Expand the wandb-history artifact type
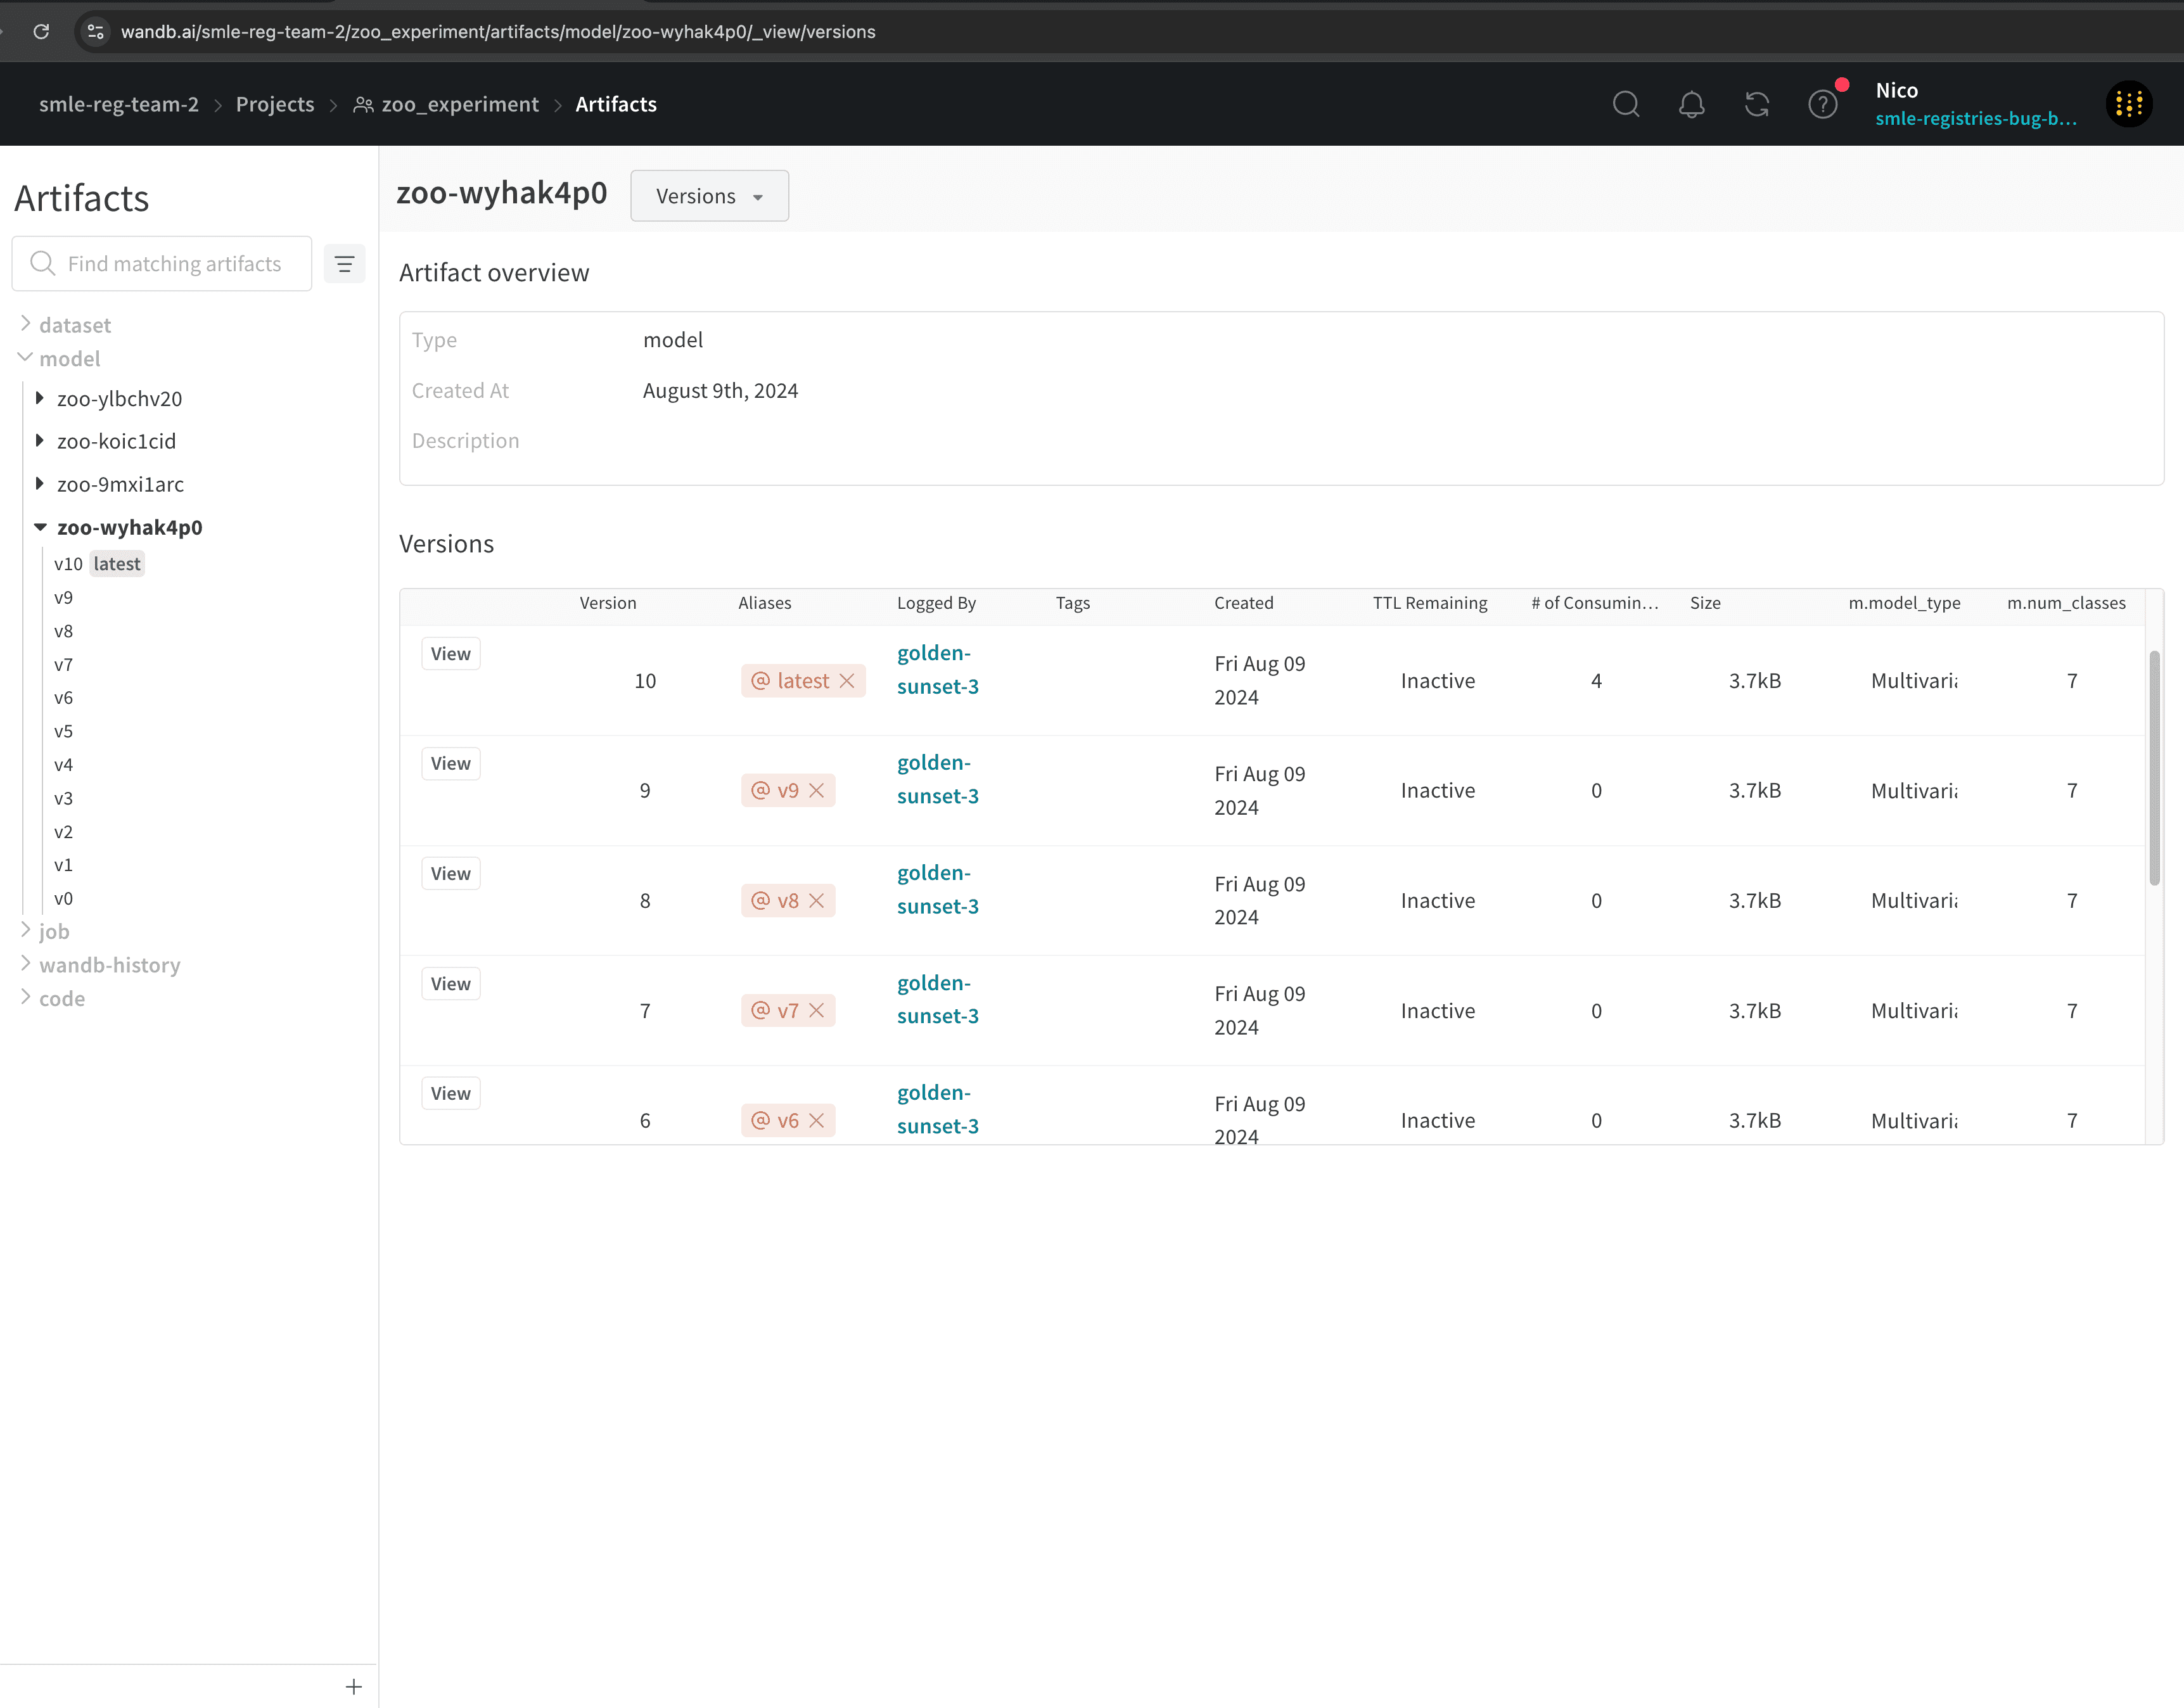 (26, 963)
